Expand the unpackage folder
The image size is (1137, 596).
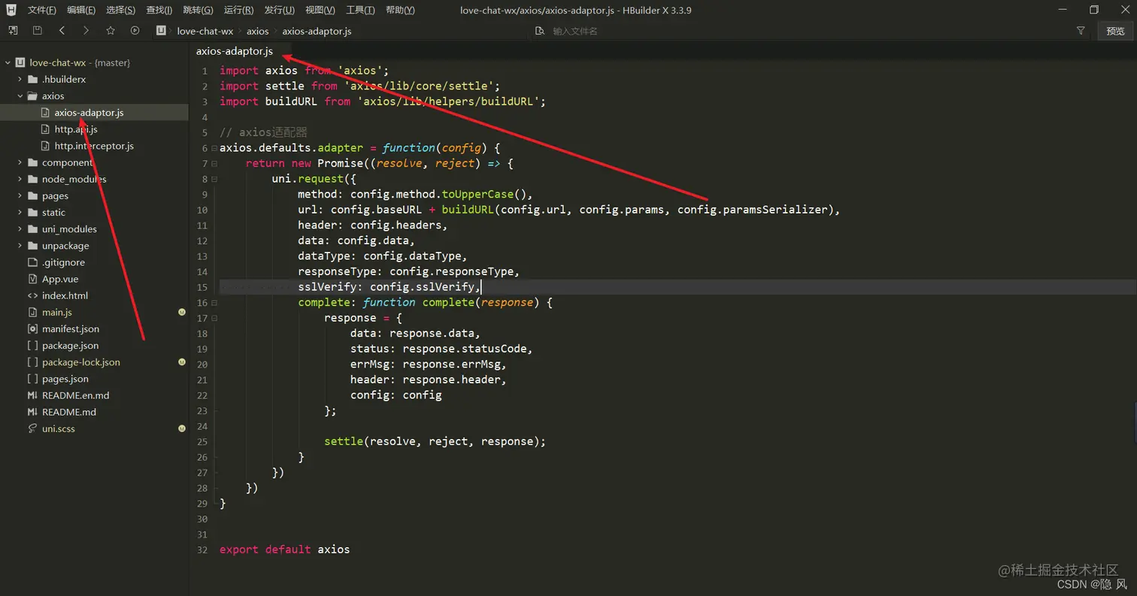point(20,245)
